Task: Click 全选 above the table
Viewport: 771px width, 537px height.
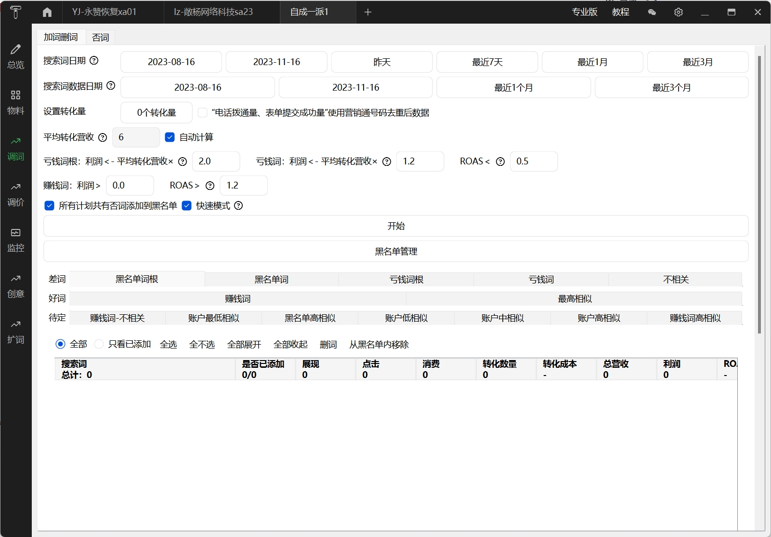Action: [x=169, y=344]
